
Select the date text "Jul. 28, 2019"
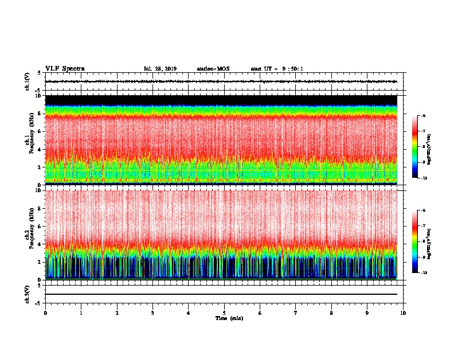coord(160,69)
